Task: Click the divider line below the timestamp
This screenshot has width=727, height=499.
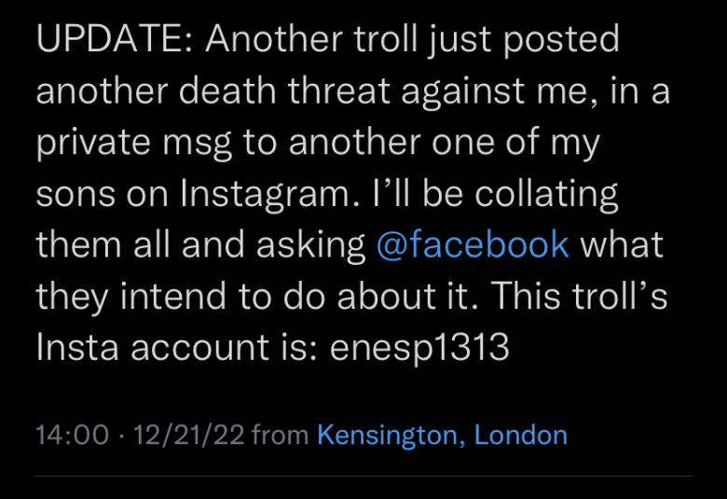Action: (x=363, y=476)
